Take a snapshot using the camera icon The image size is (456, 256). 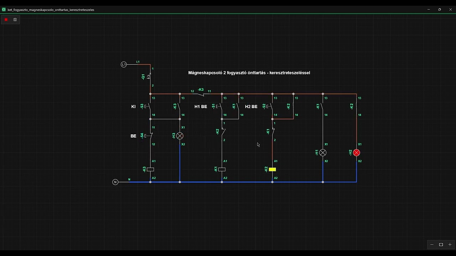point(15,20)
